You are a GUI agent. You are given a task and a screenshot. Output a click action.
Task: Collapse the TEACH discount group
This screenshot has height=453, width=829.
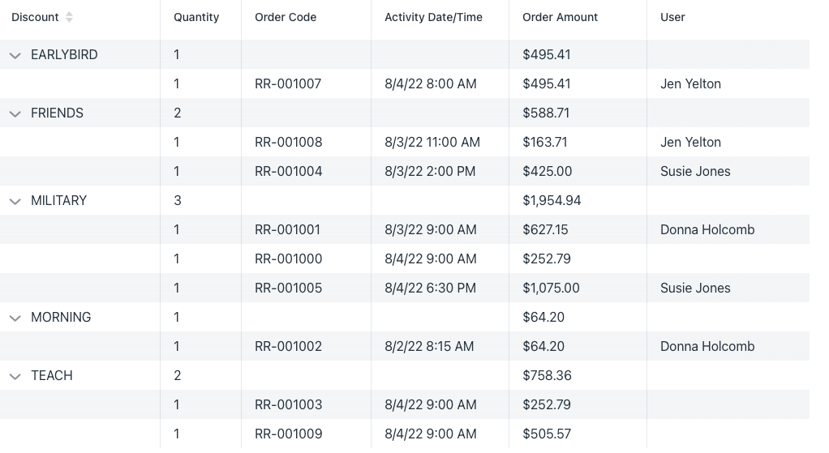pyautogui.click(x=15, y=376)
